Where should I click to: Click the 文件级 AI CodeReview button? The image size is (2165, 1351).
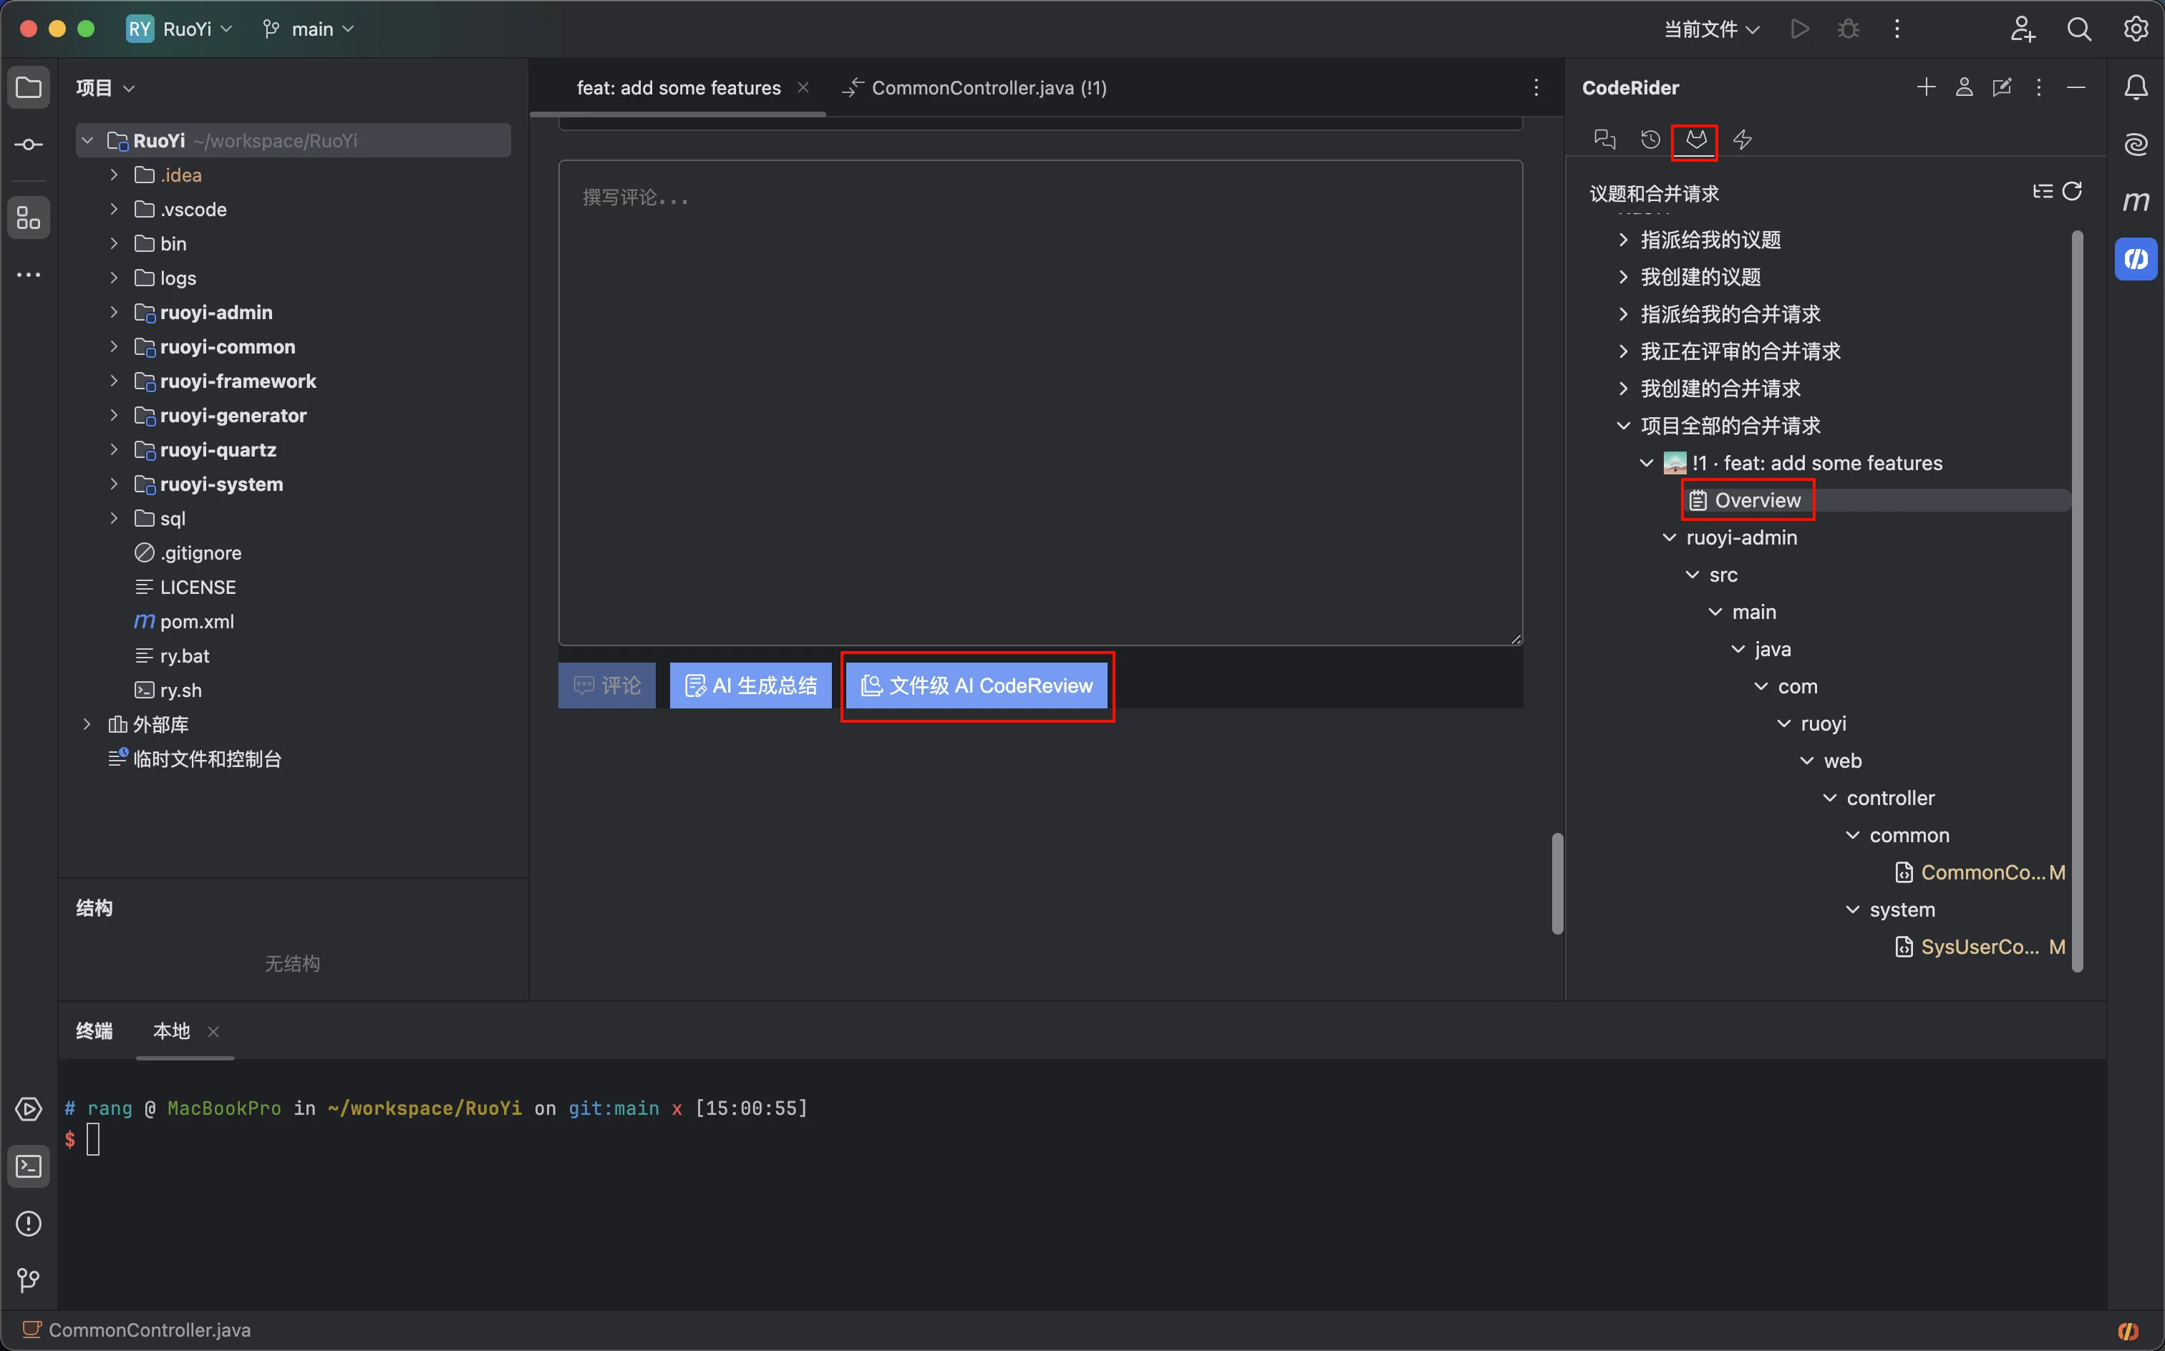pyautogui.click(x=976, y=686)
